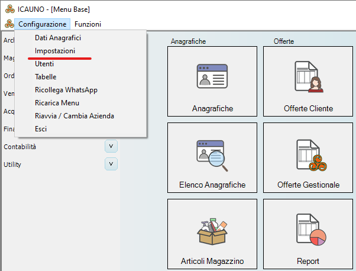Close the Configurazione menu
Viewport: 356px width, 271px height.
click(42, 24)
